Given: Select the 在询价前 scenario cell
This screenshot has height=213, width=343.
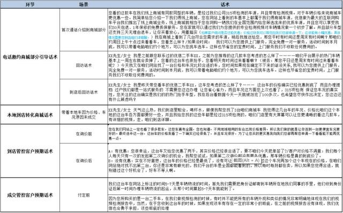Looking at the screenshot, I should point(84,134).
